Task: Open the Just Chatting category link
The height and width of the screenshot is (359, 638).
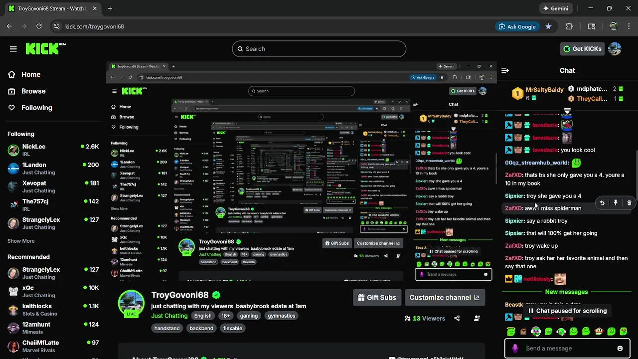Action: pos(169,316)
